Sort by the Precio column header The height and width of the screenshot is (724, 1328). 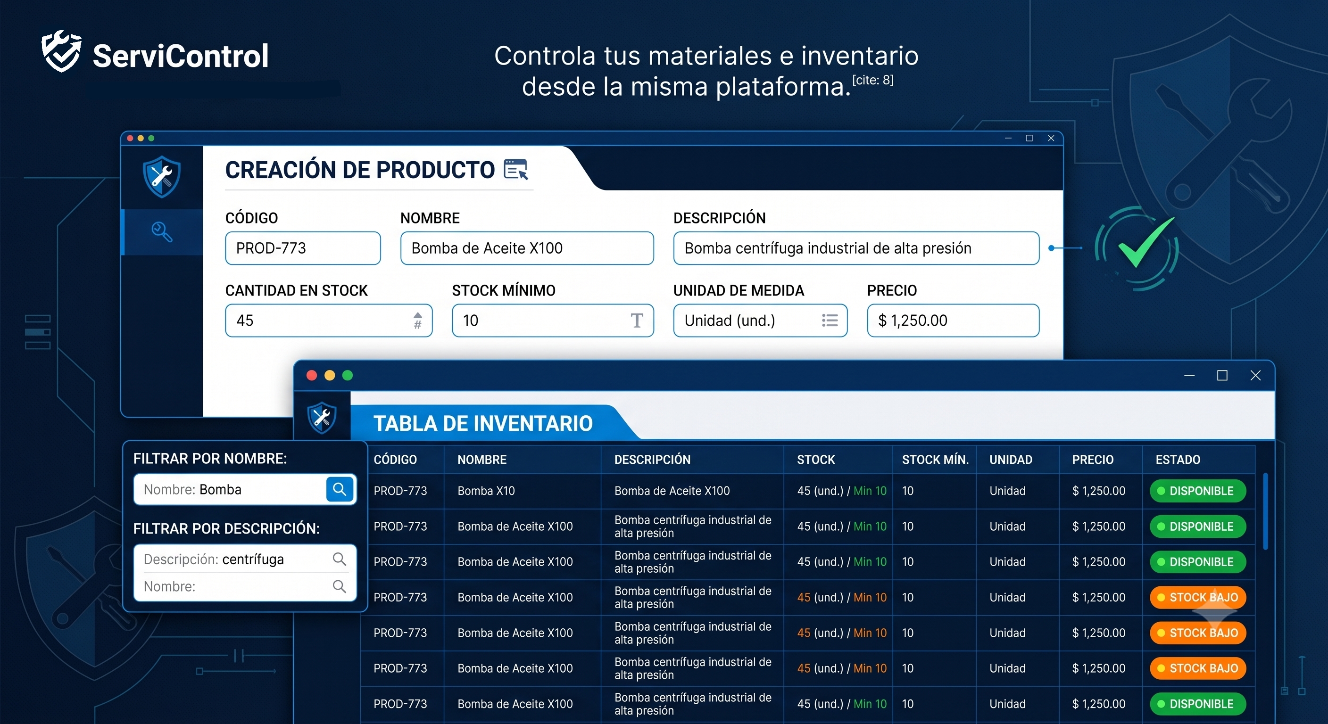[1092, 460]
